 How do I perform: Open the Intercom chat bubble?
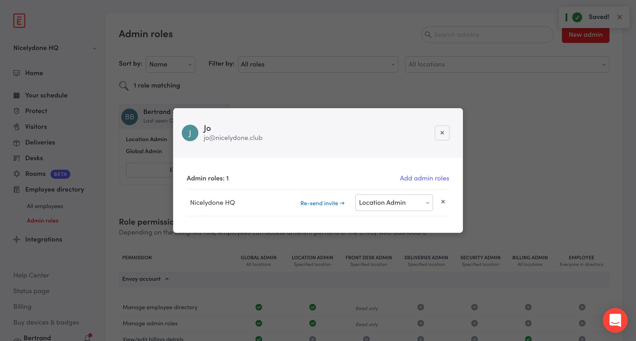click(615, 320)
